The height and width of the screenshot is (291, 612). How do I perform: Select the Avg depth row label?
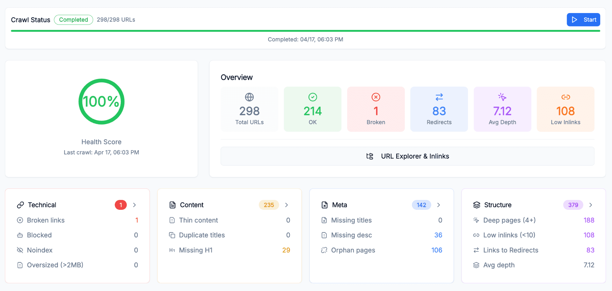click(499, 265)
